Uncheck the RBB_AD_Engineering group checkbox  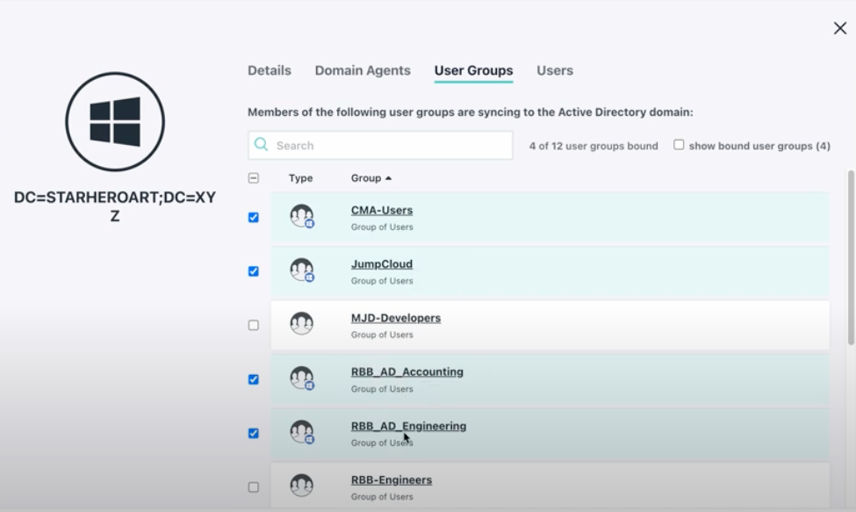tap(254, 433)
